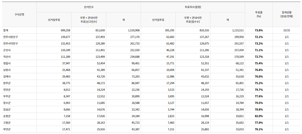Select the 임실군 row label

7,109
